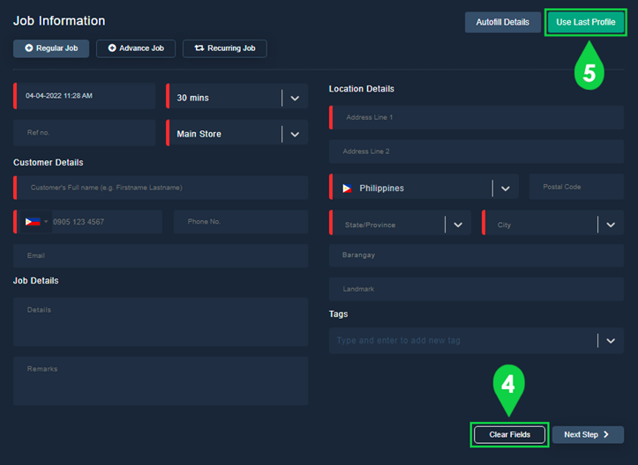Viewport: 638px width, 465px height.
Task: Select the Recurring Job tab
Action: point(225,48)
